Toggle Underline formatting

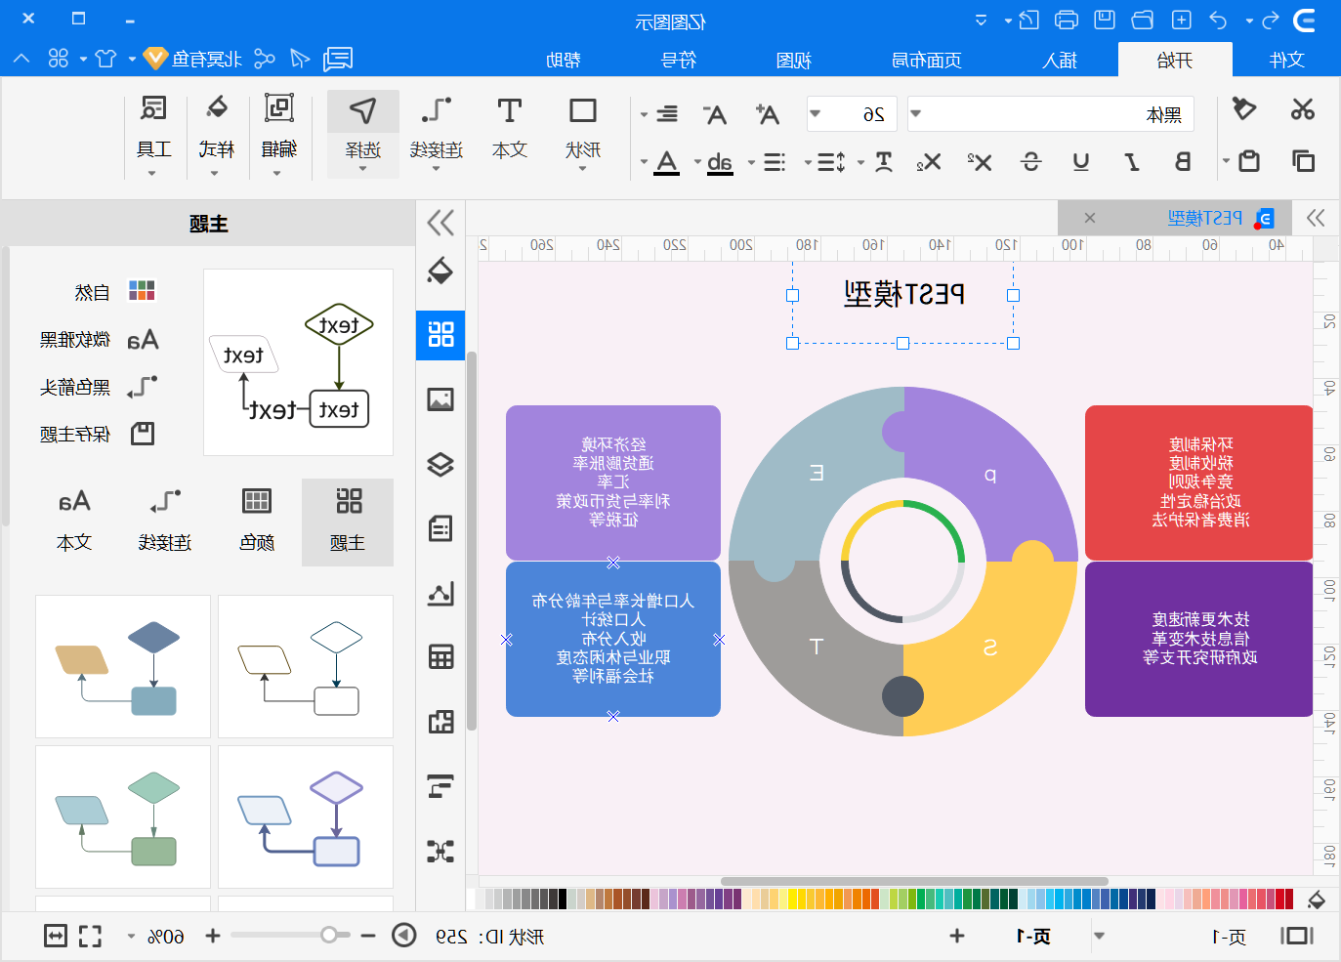click(x=1080, y=162)
